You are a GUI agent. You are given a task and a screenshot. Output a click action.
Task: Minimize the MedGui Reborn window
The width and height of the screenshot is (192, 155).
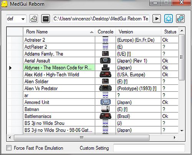156,3
